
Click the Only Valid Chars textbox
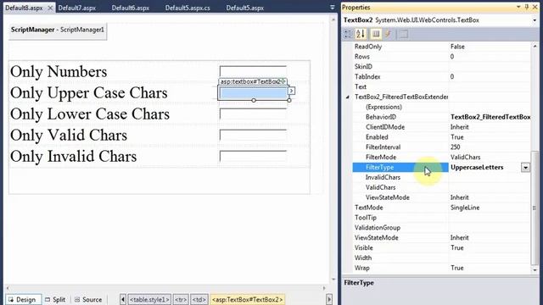pos(253,135)
